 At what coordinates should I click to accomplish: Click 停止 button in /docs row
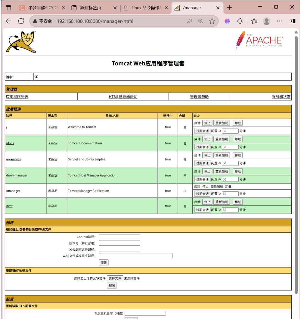pyautogui.click(x=207, y=139)
